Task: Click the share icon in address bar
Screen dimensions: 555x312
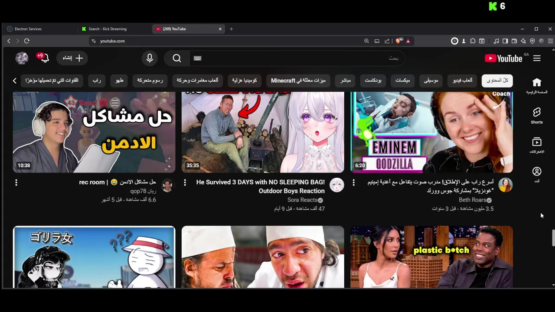Action: point(387,41)
